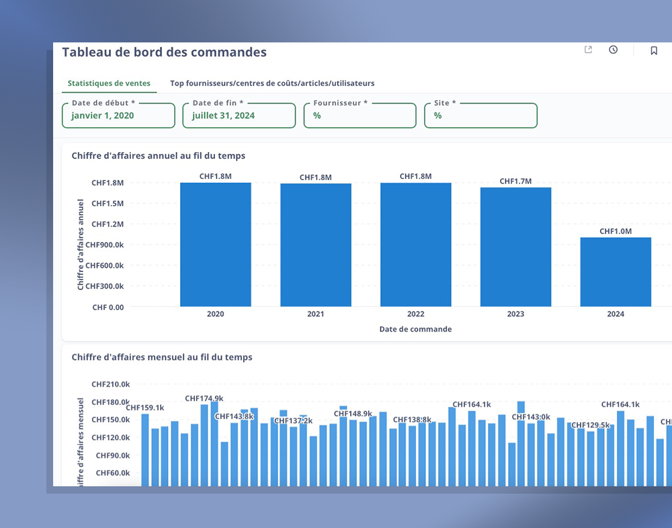Click the Date de commande axis label
672x528 pixels.
pos(415,330)
